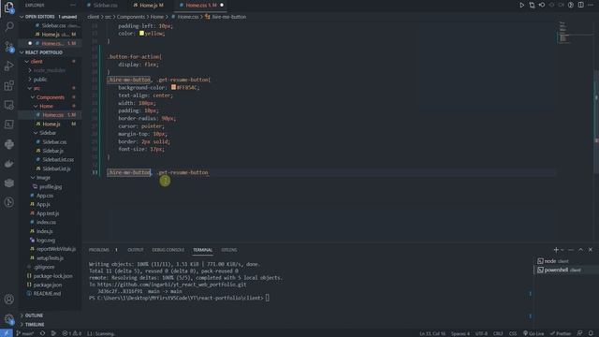This screenshot has width=599, height=337.
Task: Select the TERMINAL panel tab
Action: pyautogui.click(x=202, y=250)
